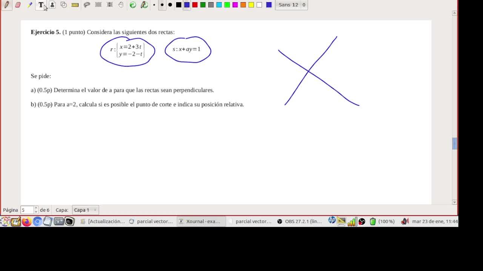
Task: Open the custom color chooser
Action: [x=269, y=5]
